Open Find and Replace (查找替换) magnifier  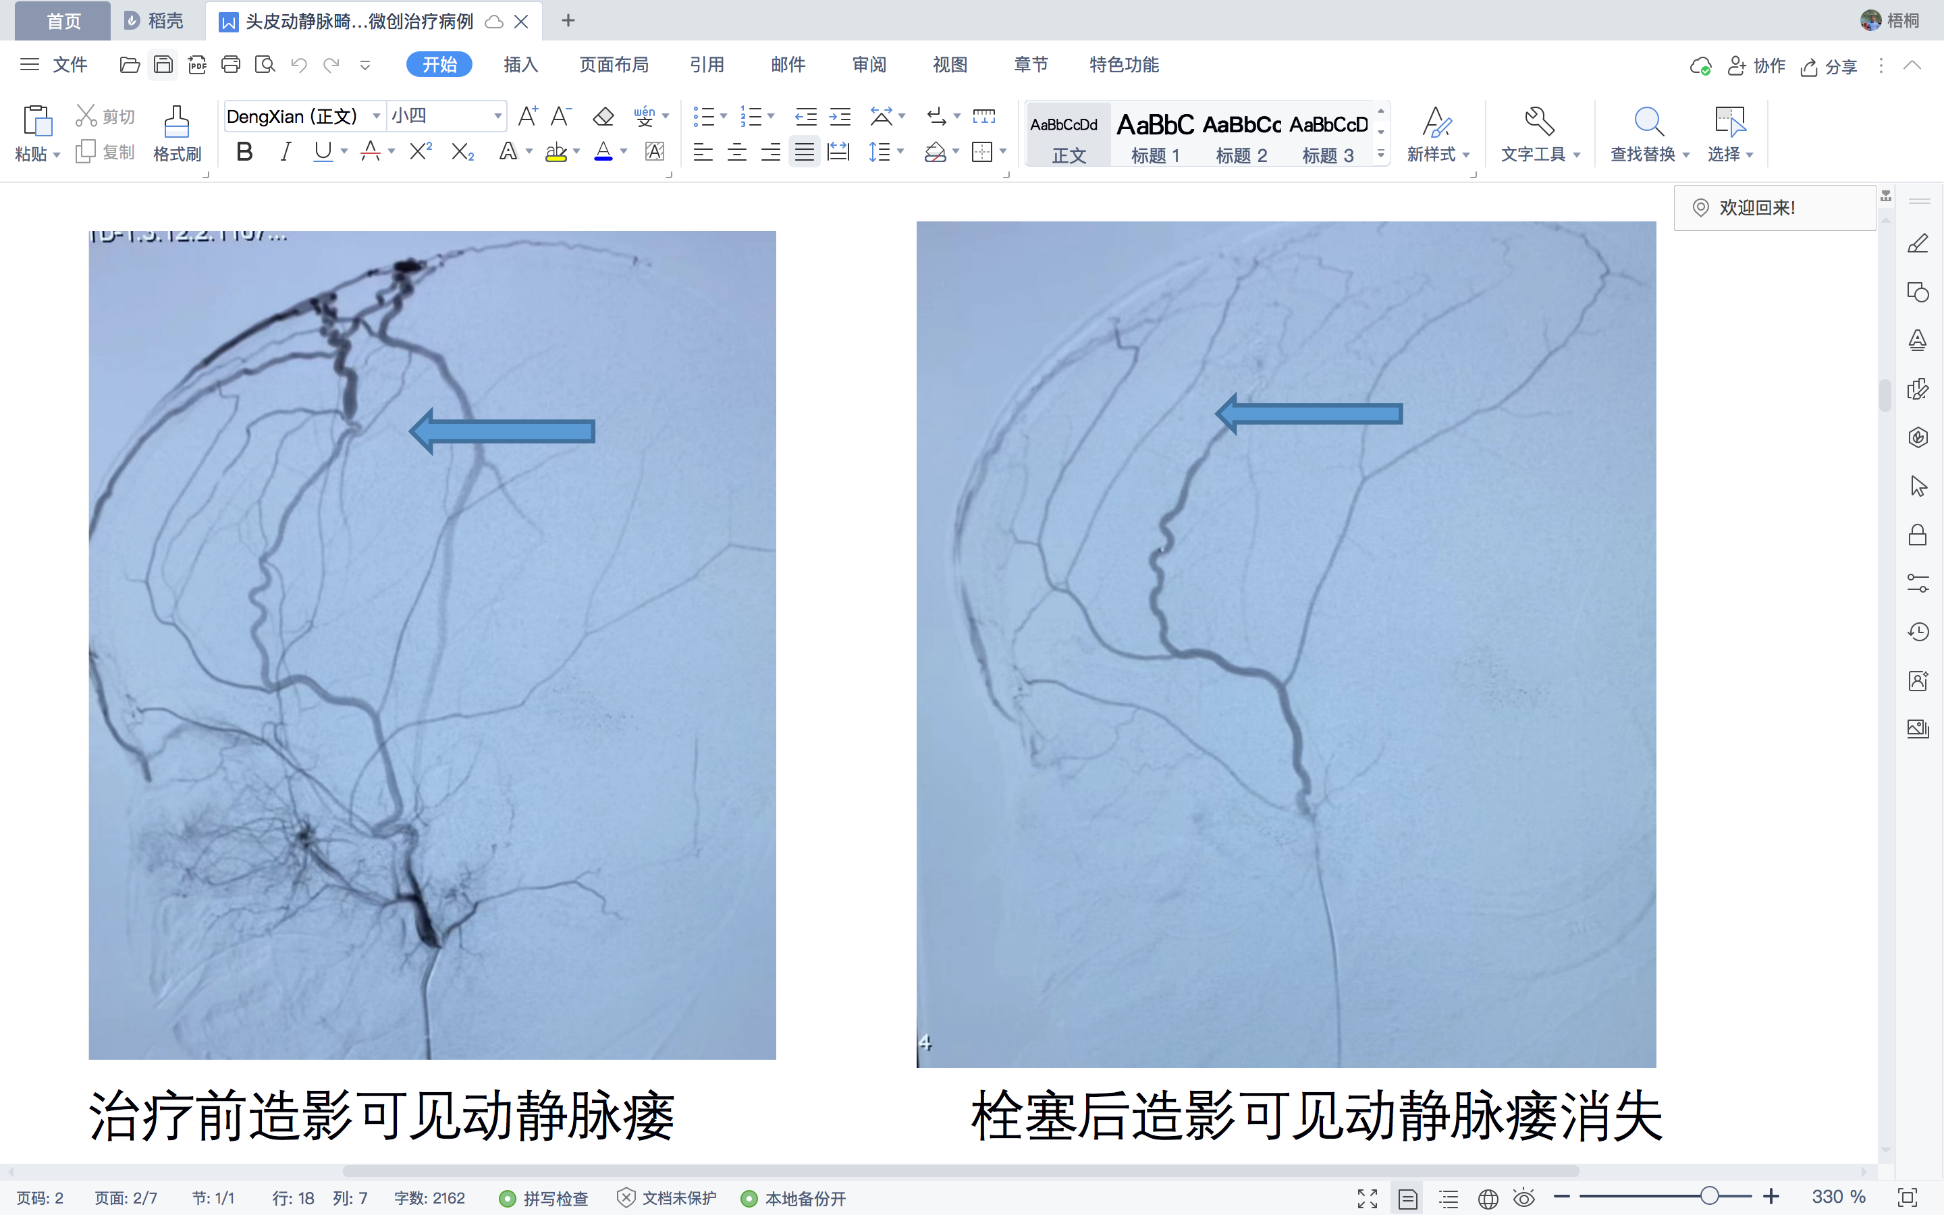pos(1648,122)
